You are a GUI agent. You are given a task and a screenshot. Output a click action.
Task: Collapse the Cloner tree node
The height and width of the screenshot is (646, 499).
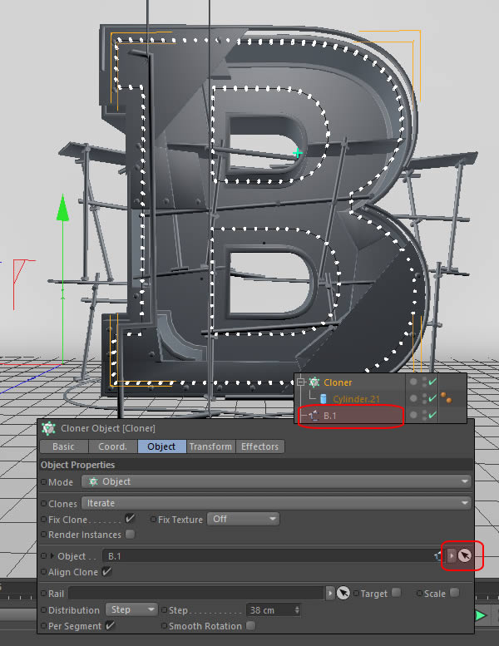click(x=301, y=382)
